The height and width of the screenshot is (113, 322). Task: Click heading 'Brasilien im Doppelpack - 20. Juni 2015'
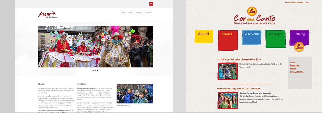click(x=239, y=89)
